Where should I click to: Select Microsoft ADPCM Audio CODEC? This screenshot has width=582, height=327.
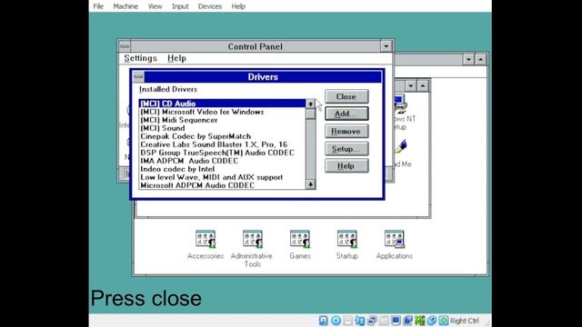tap(222, 185)
